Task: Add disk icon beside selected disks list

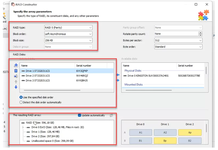Action: pos(16,65)
